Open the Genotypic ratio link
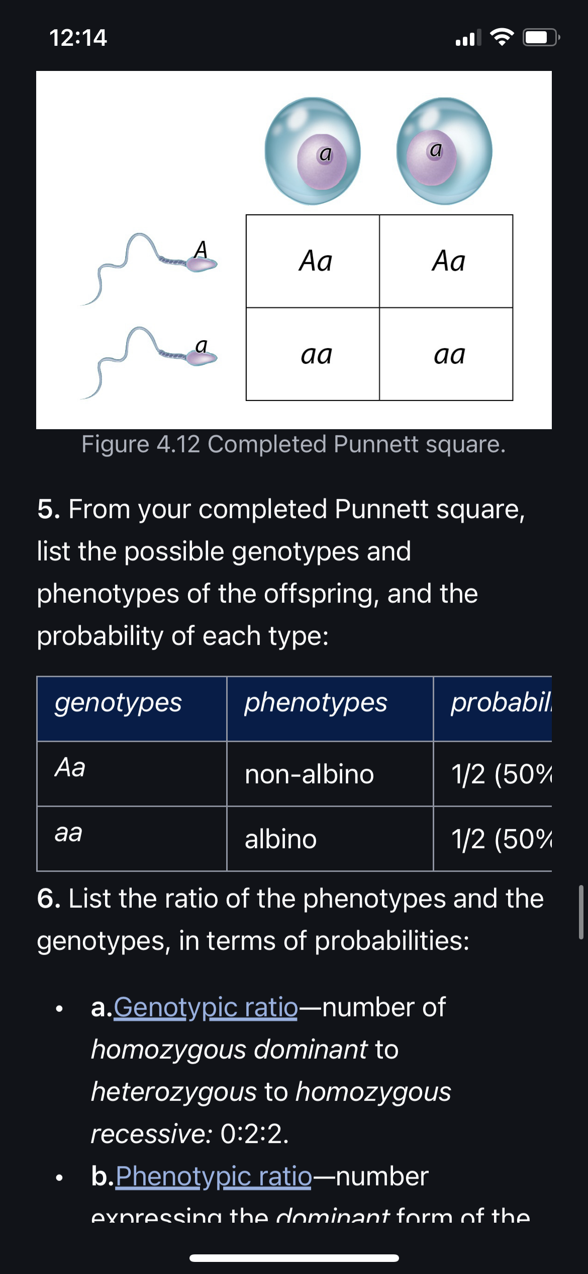Screen dimensions: 588x1274 click(206, 1007)
